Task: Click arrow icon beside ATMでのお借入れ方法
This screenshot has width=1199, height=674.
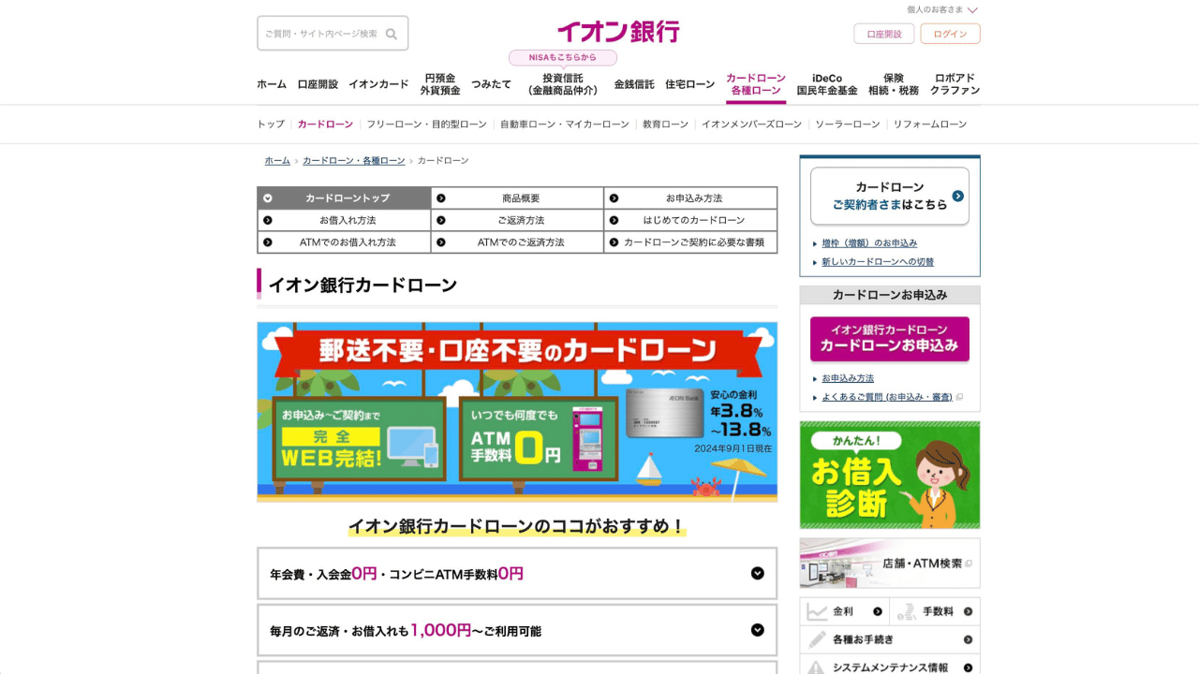Action: (x=268, y=242)
